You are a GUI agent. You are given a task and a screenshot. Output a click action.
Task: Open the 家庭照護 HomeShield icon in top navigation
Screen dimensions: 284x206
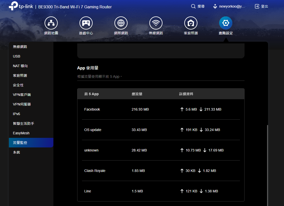pyautogui.click(x=191, y=23)
